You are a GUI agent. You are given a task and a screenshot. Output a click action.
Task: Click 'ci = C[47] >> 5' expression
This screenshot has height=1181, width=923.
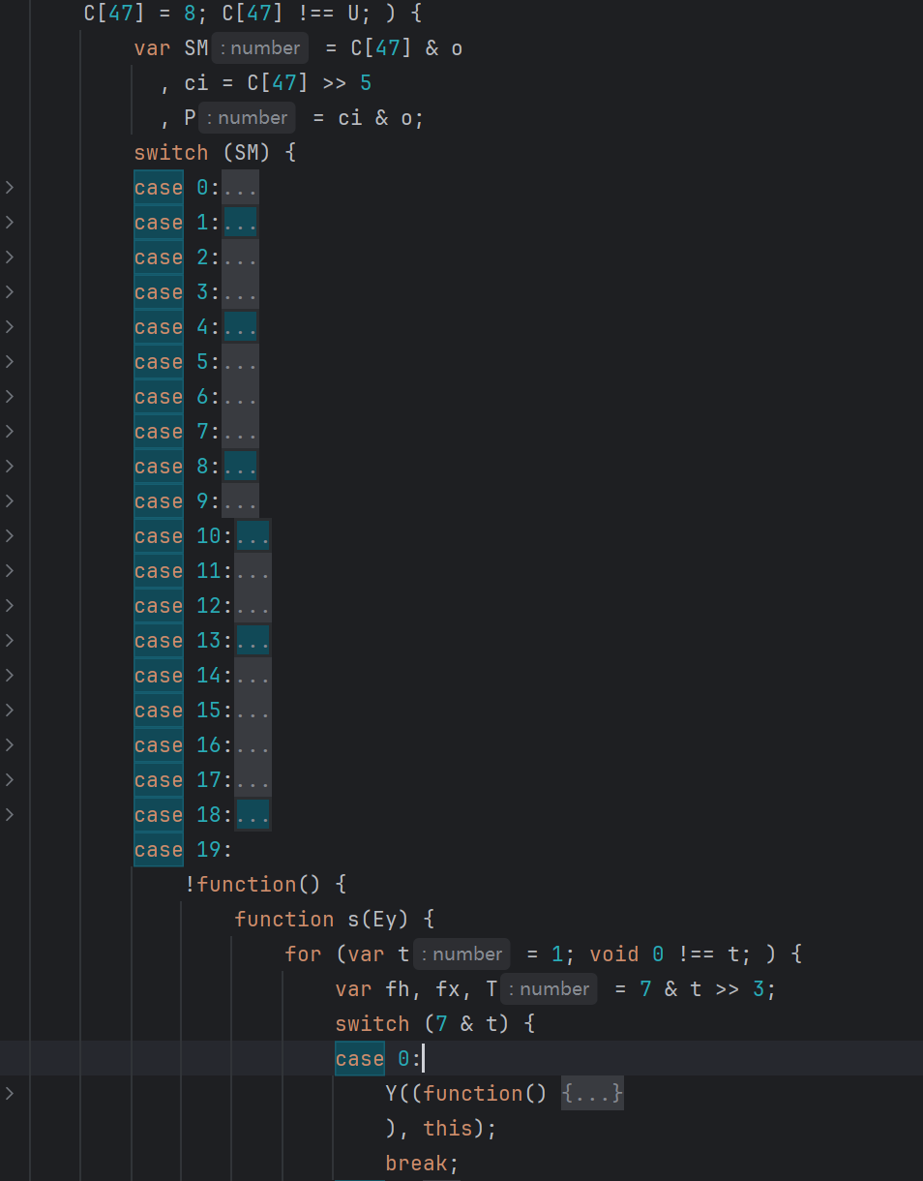[x=278, y=83]
